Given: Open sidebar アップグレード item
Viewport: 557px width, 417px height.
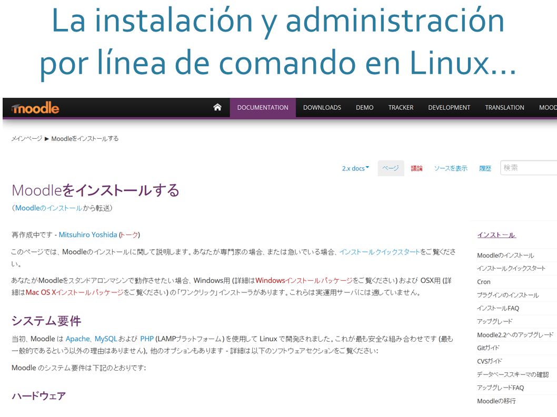Looking at the screenshot, I should click(x=494, y=321).
